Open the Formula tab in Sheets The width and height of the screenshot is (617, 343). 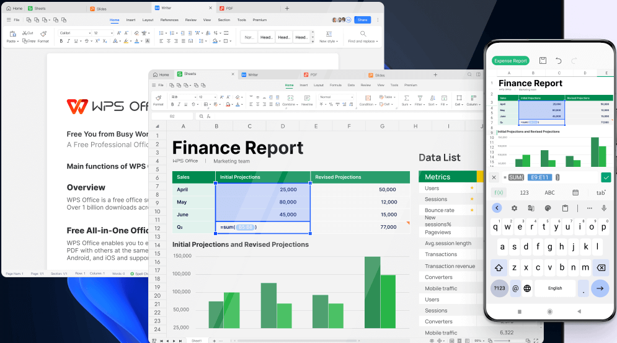point(335,85)
